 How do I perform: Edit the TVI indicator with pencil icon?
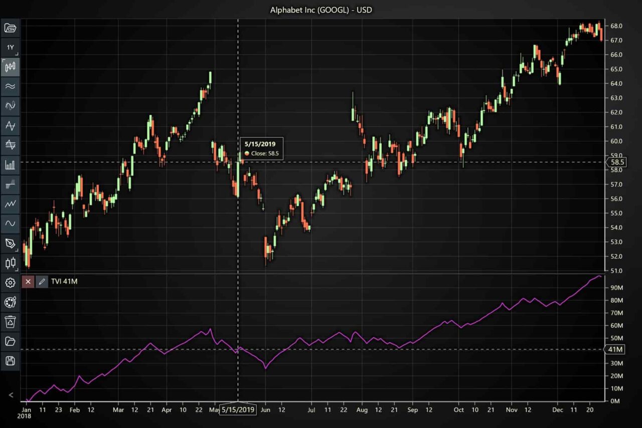[42, 282]
